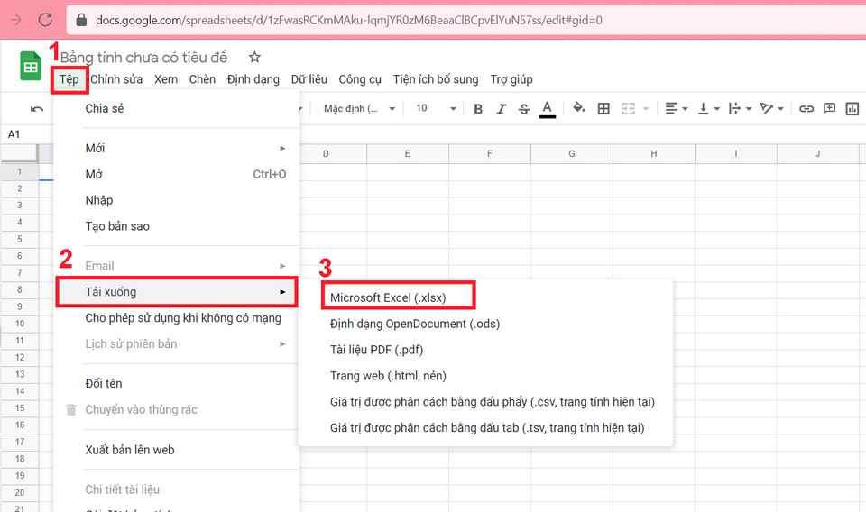Open the cell borders tool
This screenshot has height=512, width=866.
pyautogui.click(x=603, y=109)
